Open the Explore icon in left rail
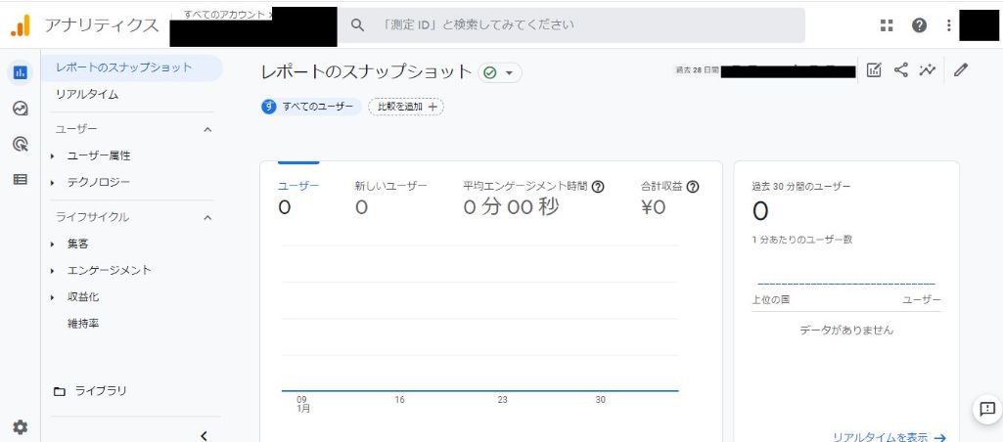 pos(21,109)
